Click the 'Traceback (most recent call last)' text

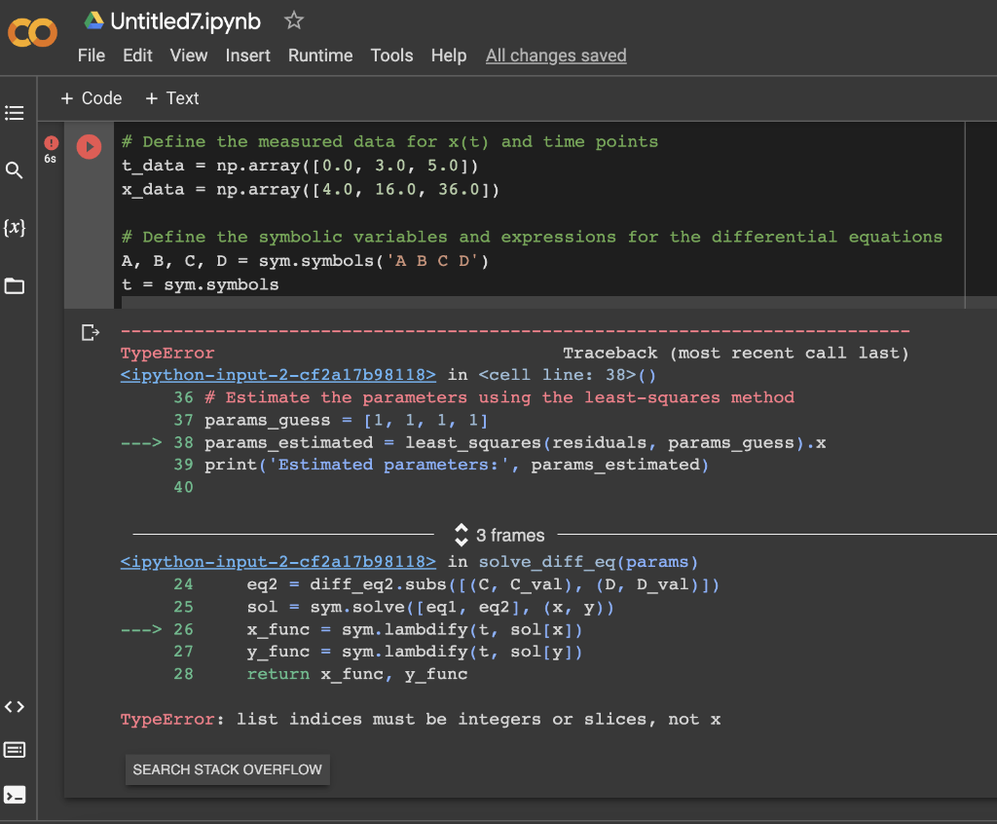736,353
